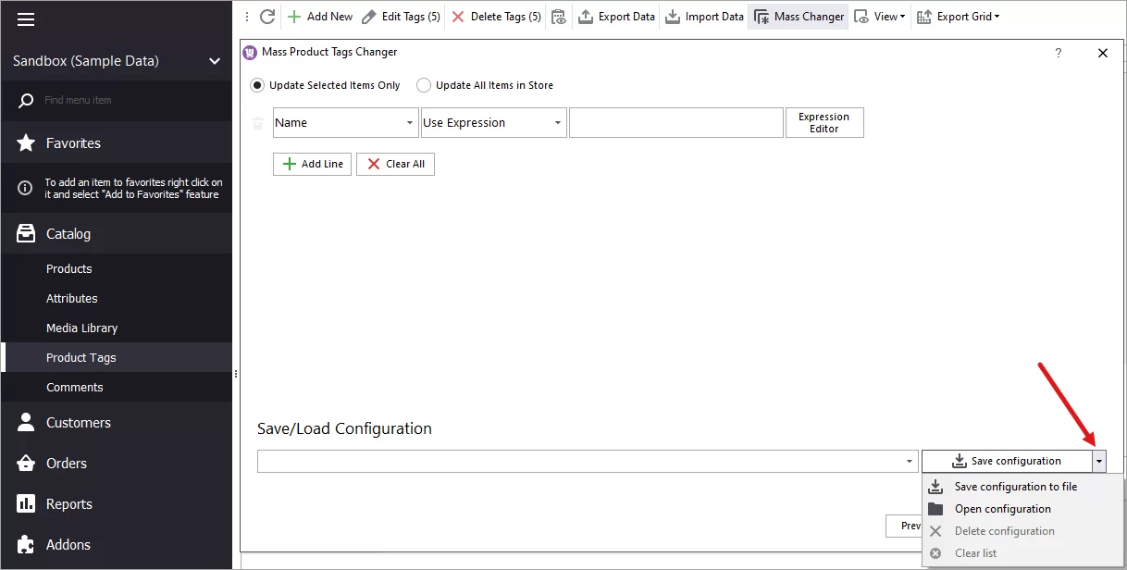This screenshot has height=570, width=1127.
Task: Click the Expression Editor button
Action: click(824, 122)
